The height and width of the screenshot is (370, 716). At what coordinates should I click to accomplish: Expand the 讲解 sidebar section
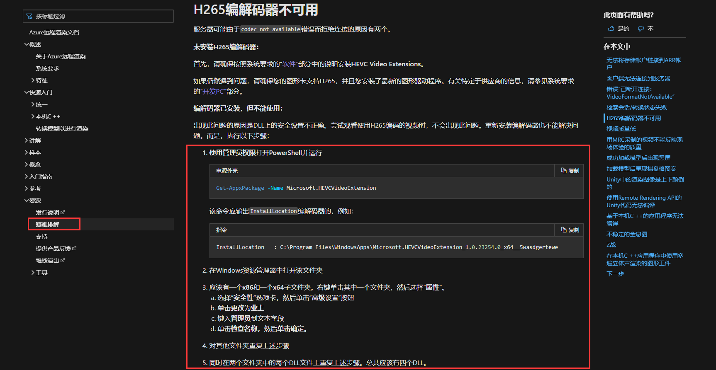coord(27,140)
